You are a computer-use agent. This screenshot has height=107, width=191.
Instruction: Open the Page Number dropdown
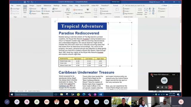tap(128, 14)
